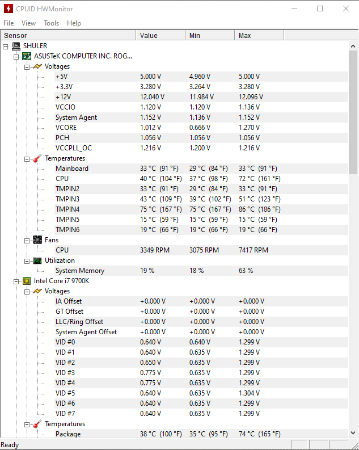Click the Fans section fan icon
359x450 pixels.
(x=37, y=240)
